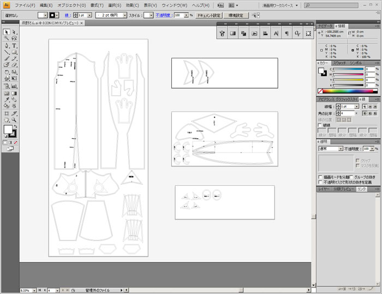
Task: Click the 環境設定 button
Action: 236,15
